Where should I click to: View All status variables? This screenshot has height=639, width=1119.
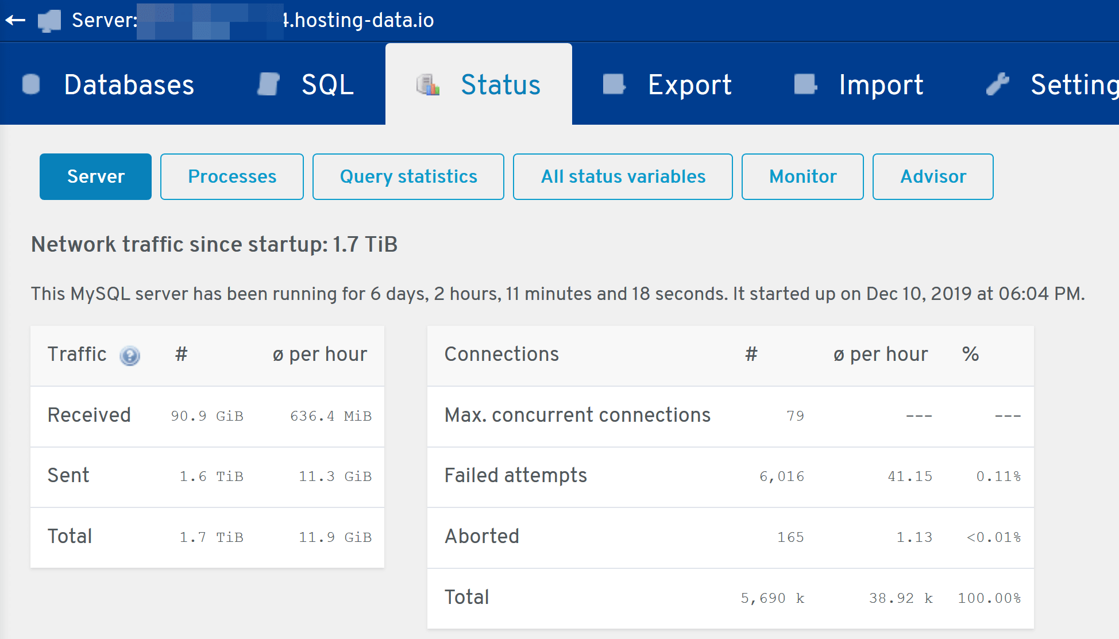click(x=623, y=176)
